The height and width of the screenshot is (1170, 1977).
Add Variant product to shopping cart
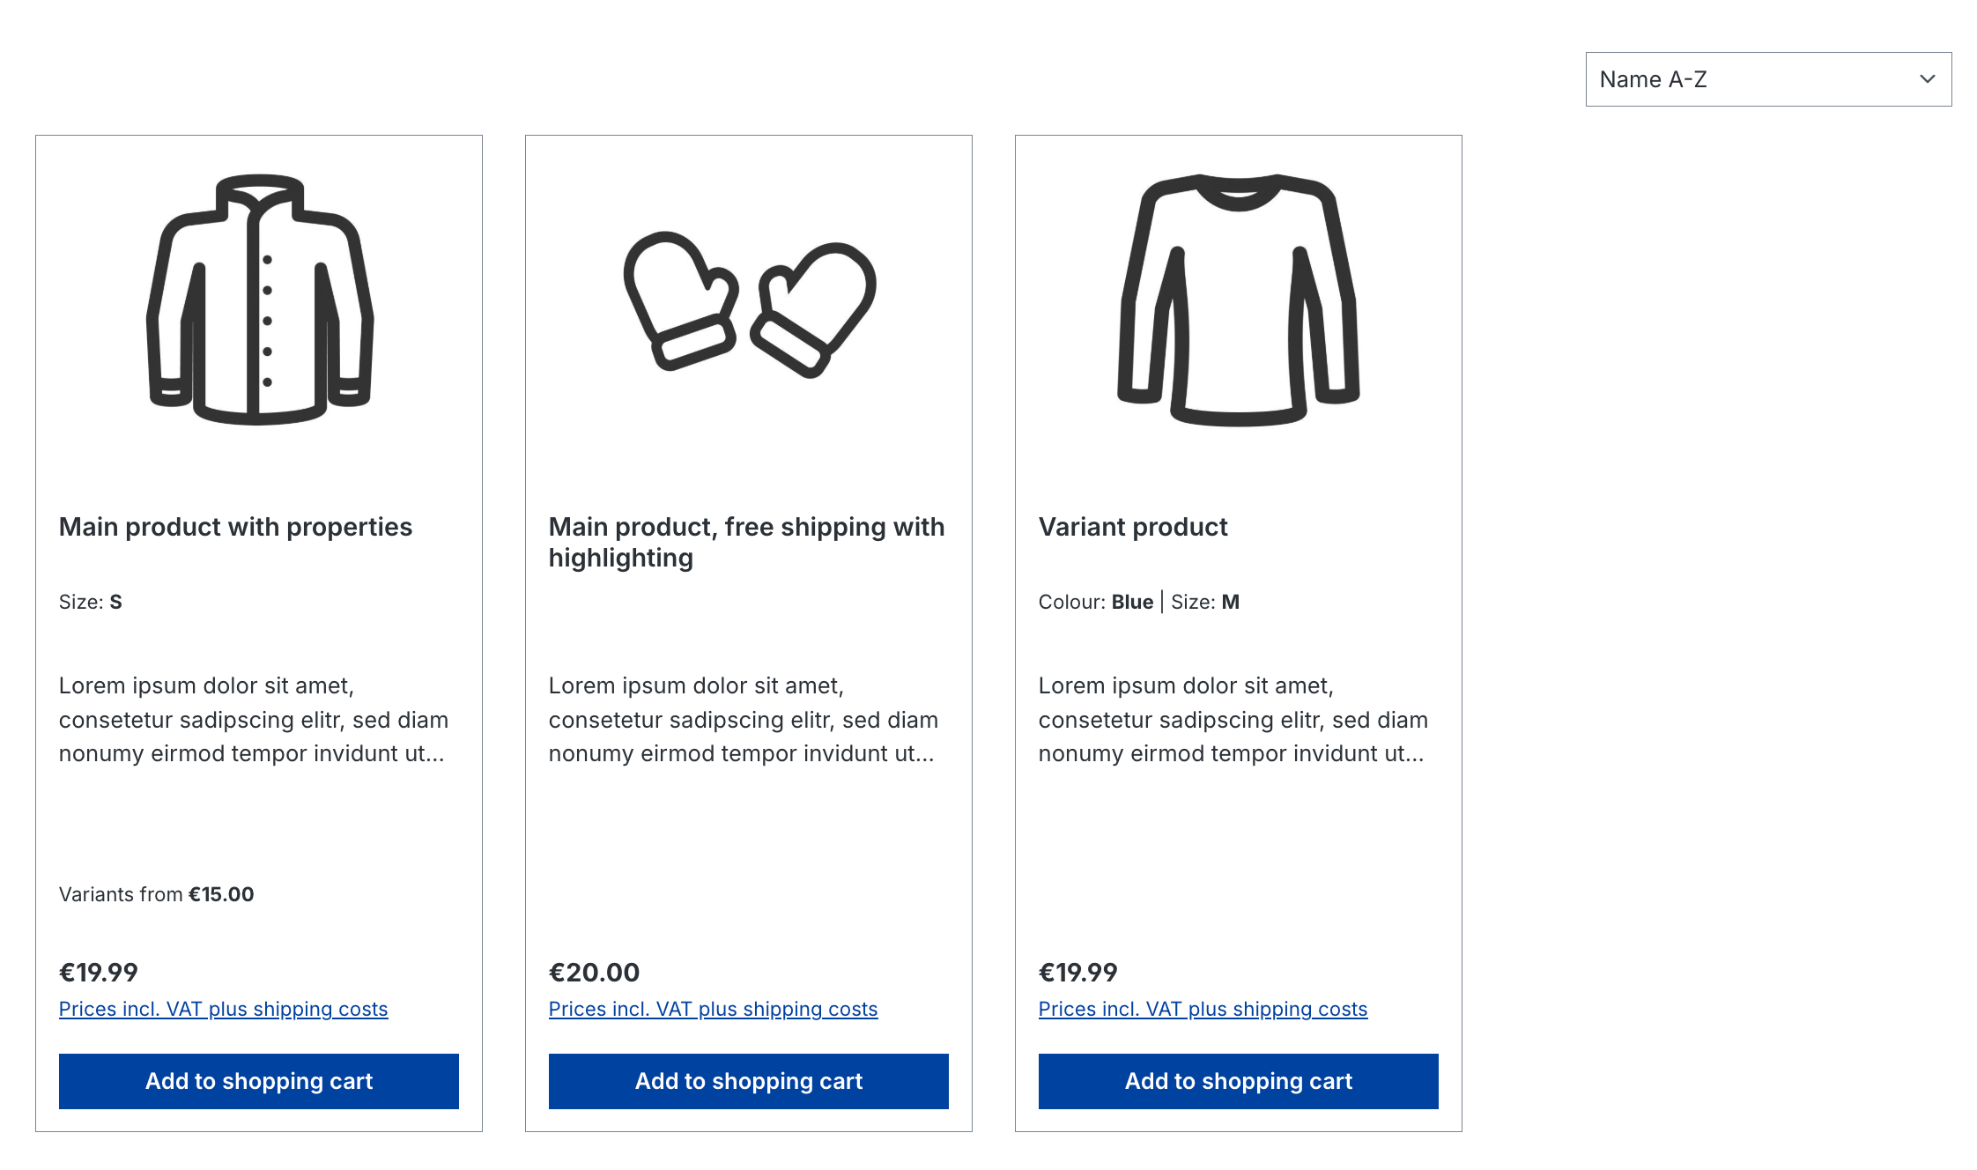pos(1239,1081)
